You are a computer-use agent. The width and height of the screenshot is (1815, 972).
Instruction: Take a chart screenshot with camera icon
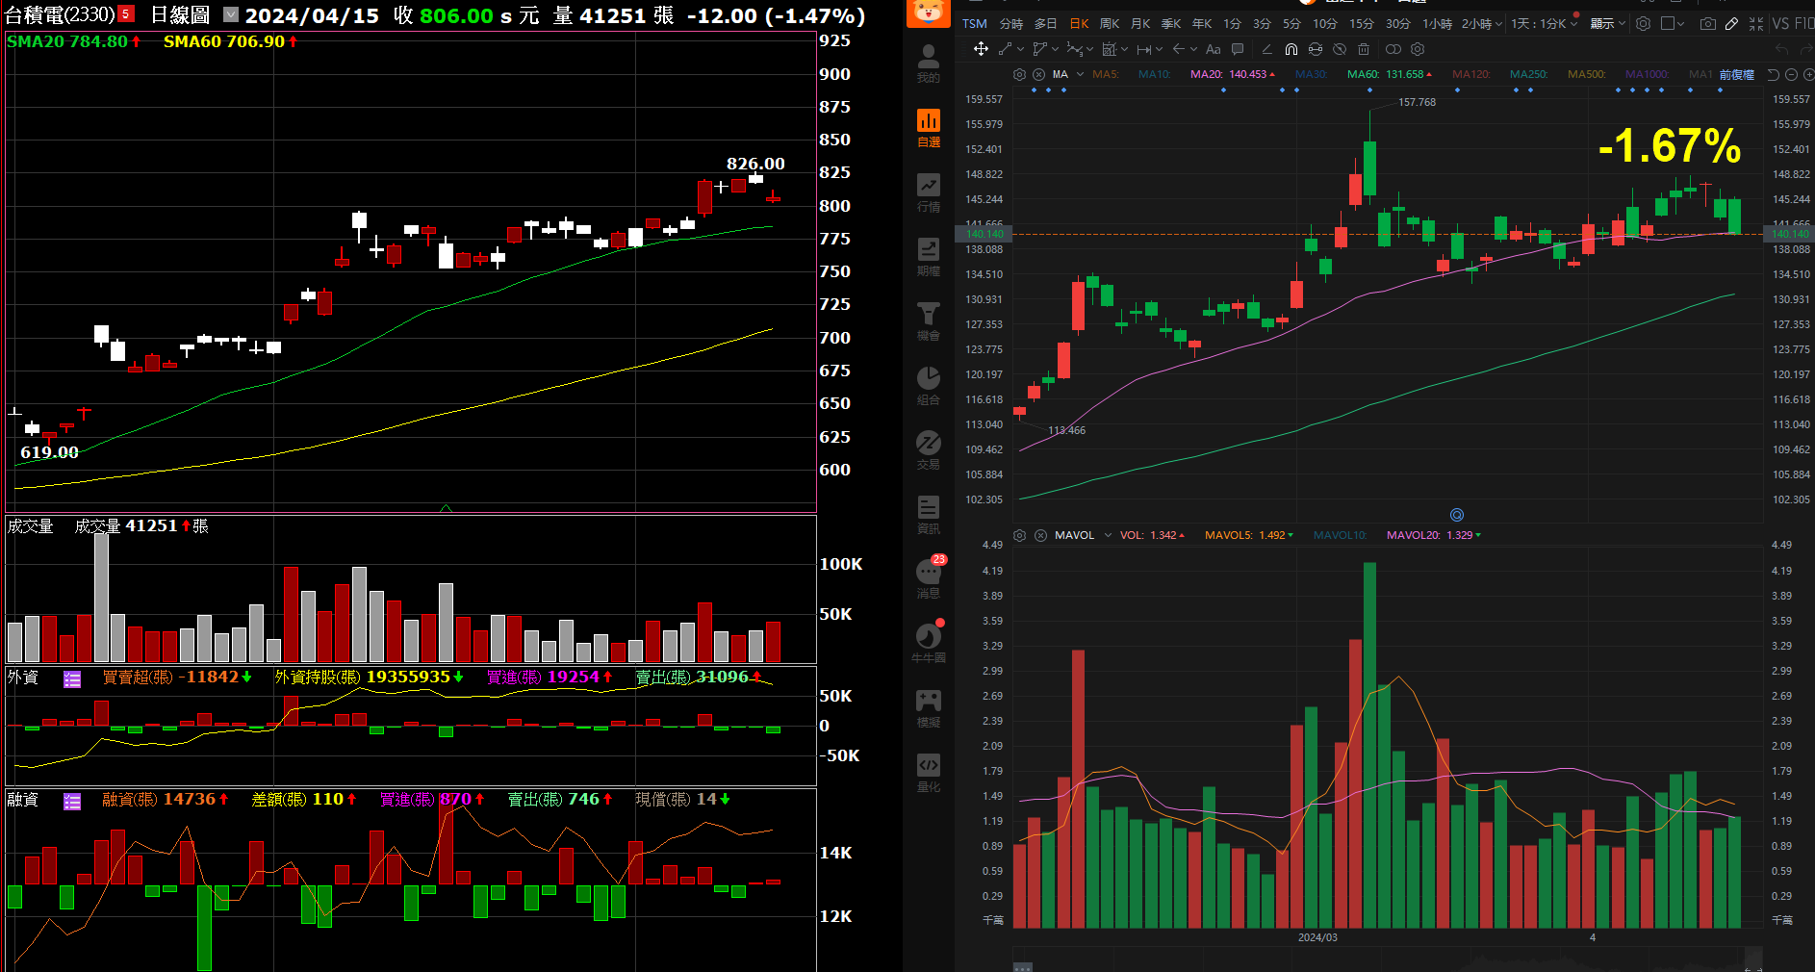tap(1707, 24)
